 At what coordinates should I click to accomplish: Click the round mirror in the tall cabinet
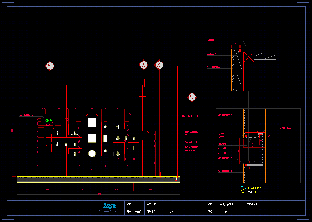click(92, 153)
